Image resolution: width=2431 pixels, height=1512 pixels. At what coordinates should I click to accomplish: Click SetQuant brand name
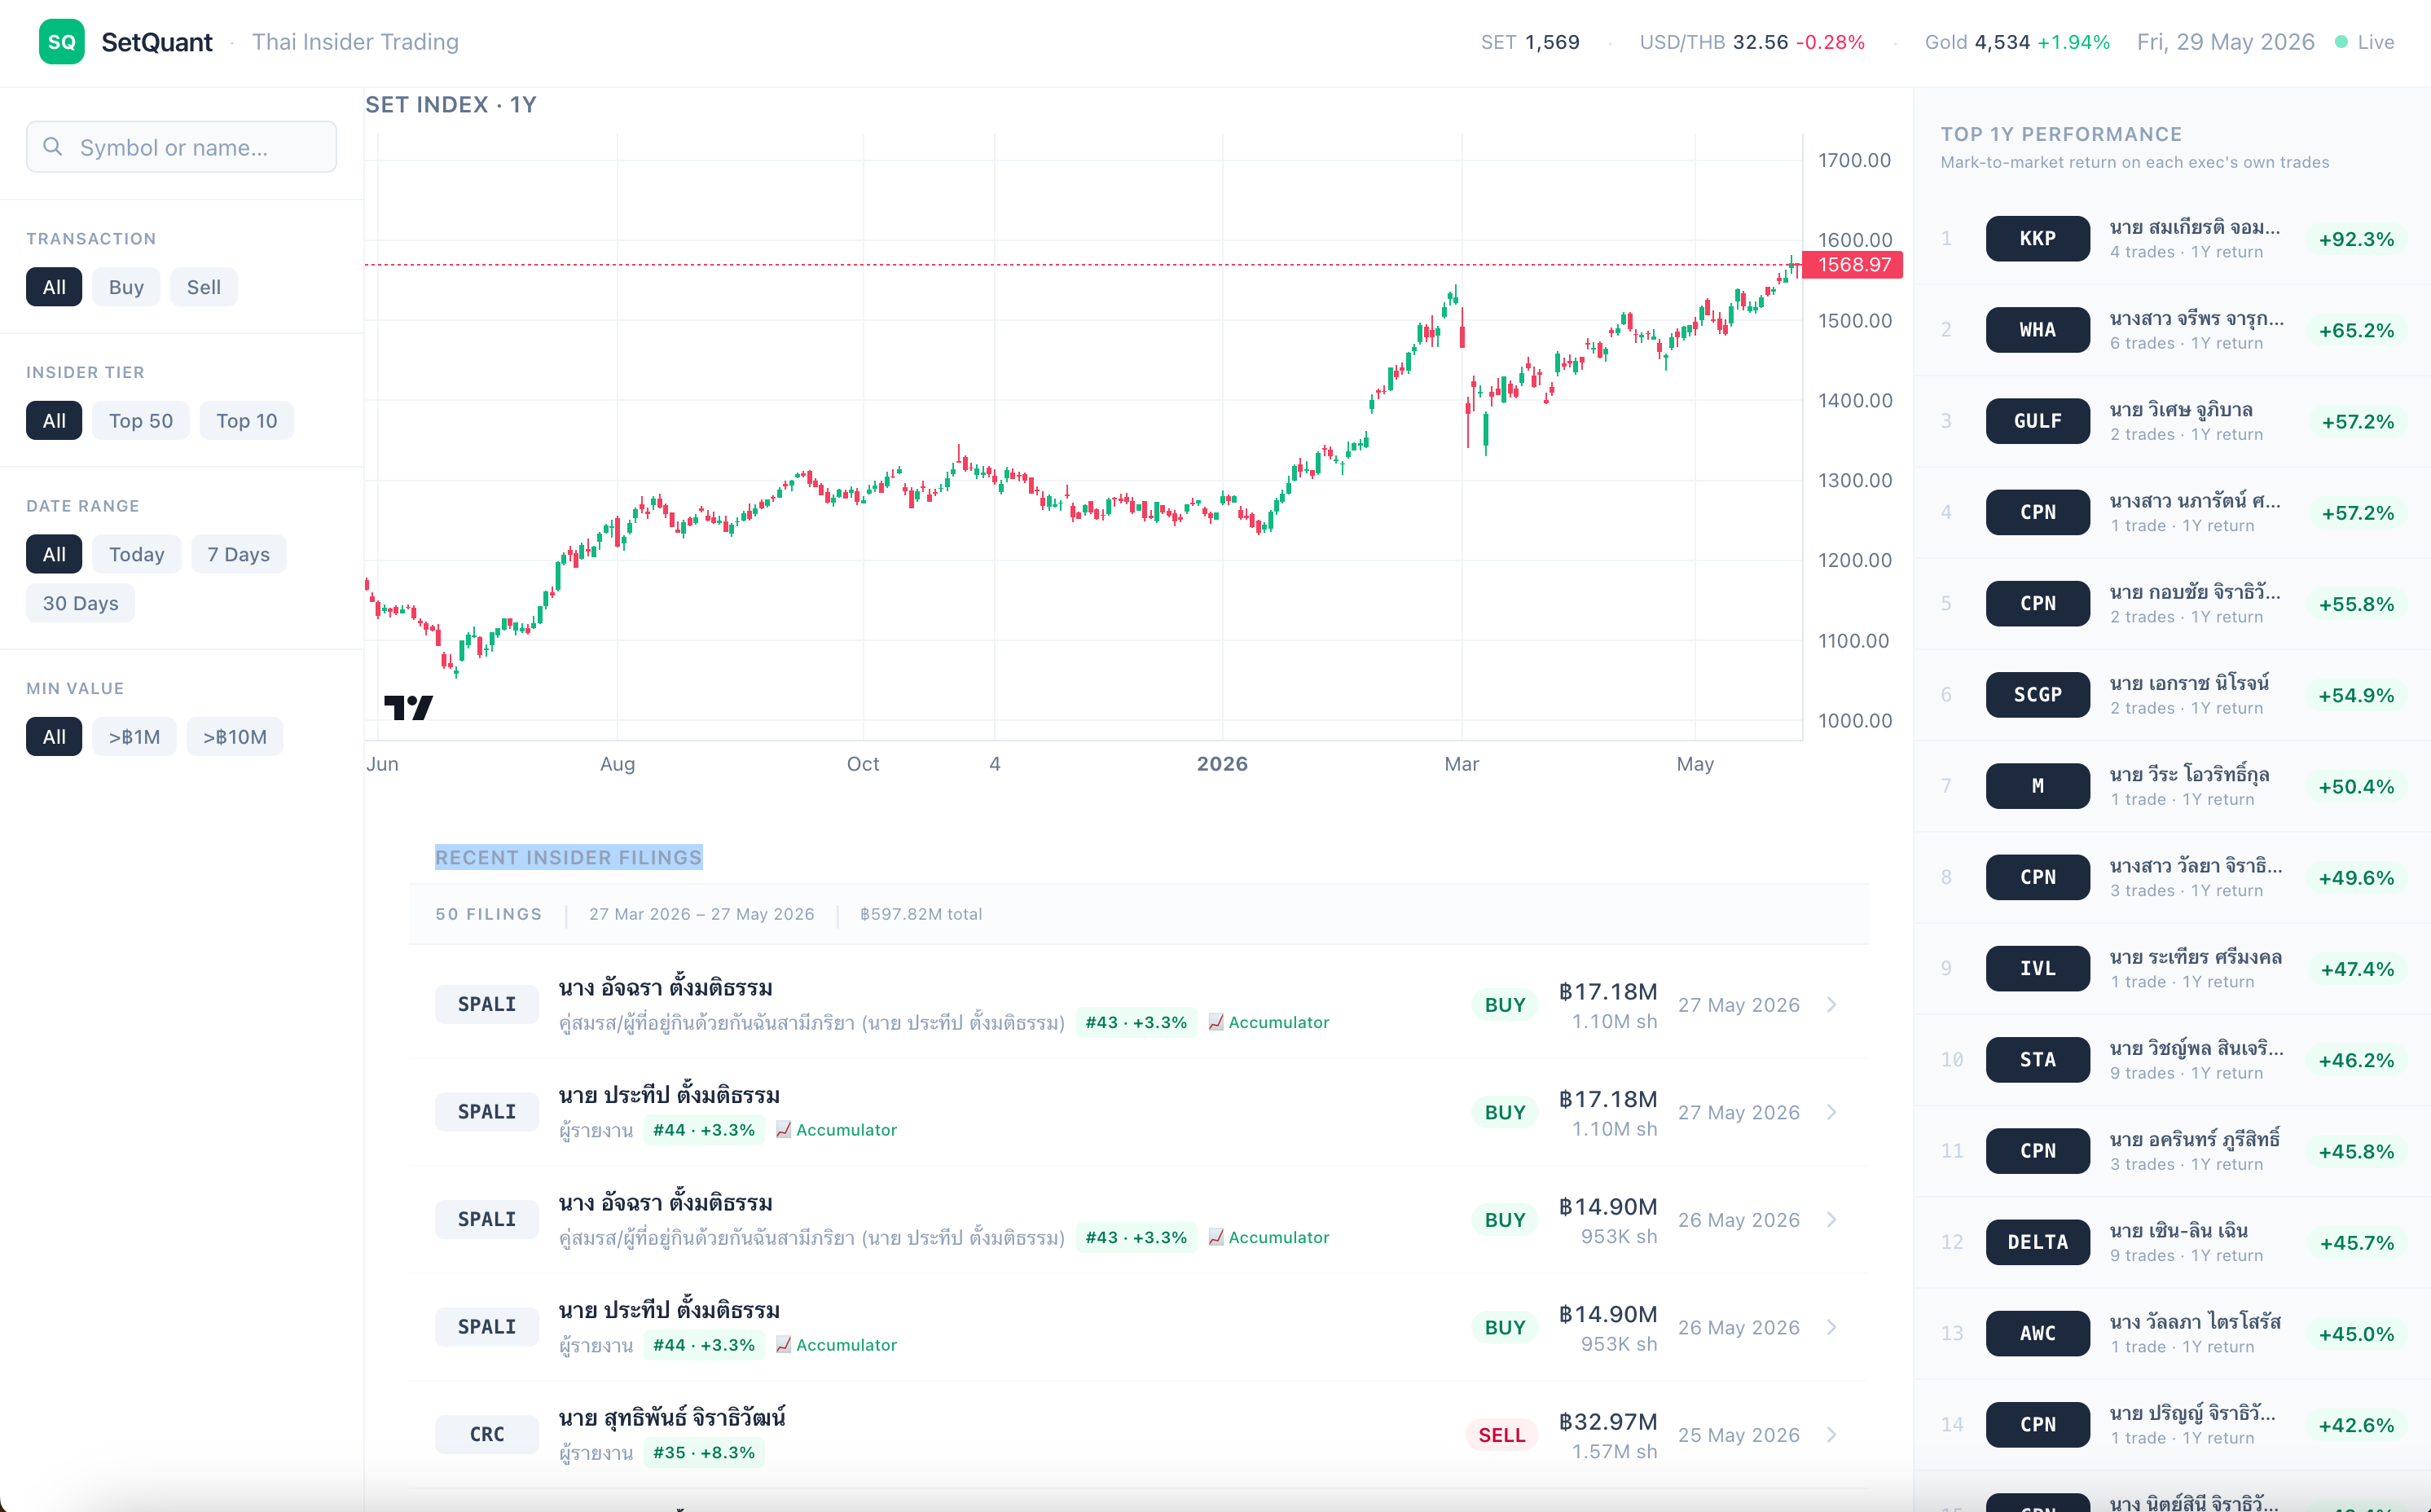click(x=157, y=42)
